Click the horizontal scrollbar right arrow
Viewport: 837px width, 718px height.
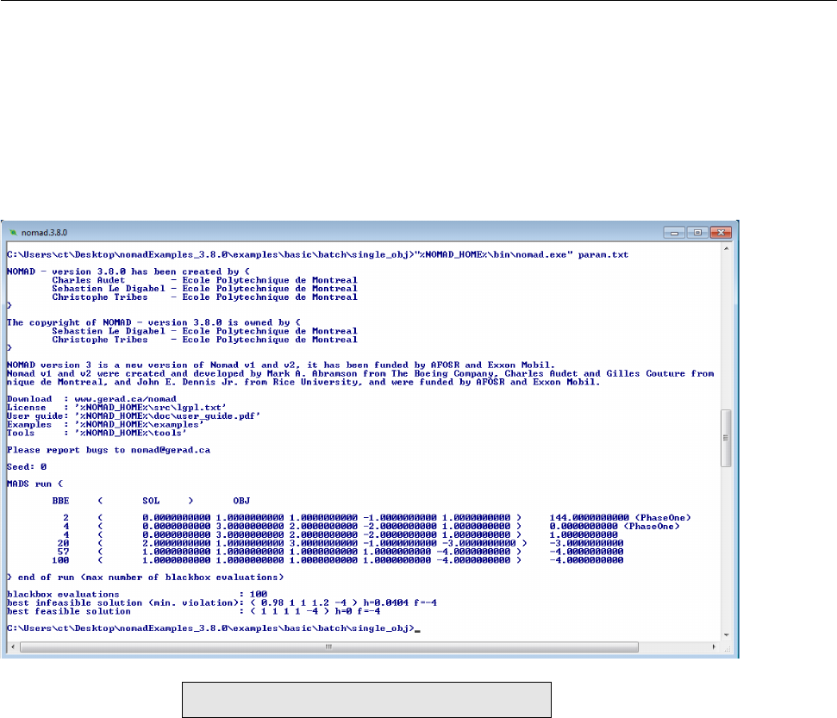[x=714, y=647]
